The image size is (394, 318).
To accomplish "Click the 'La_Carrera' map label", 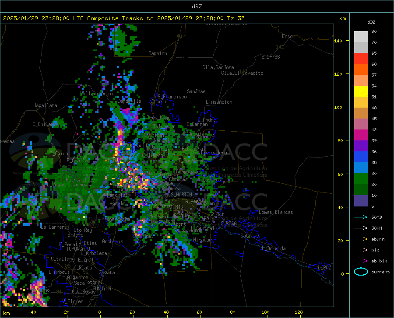I will [x=54, y=227].
